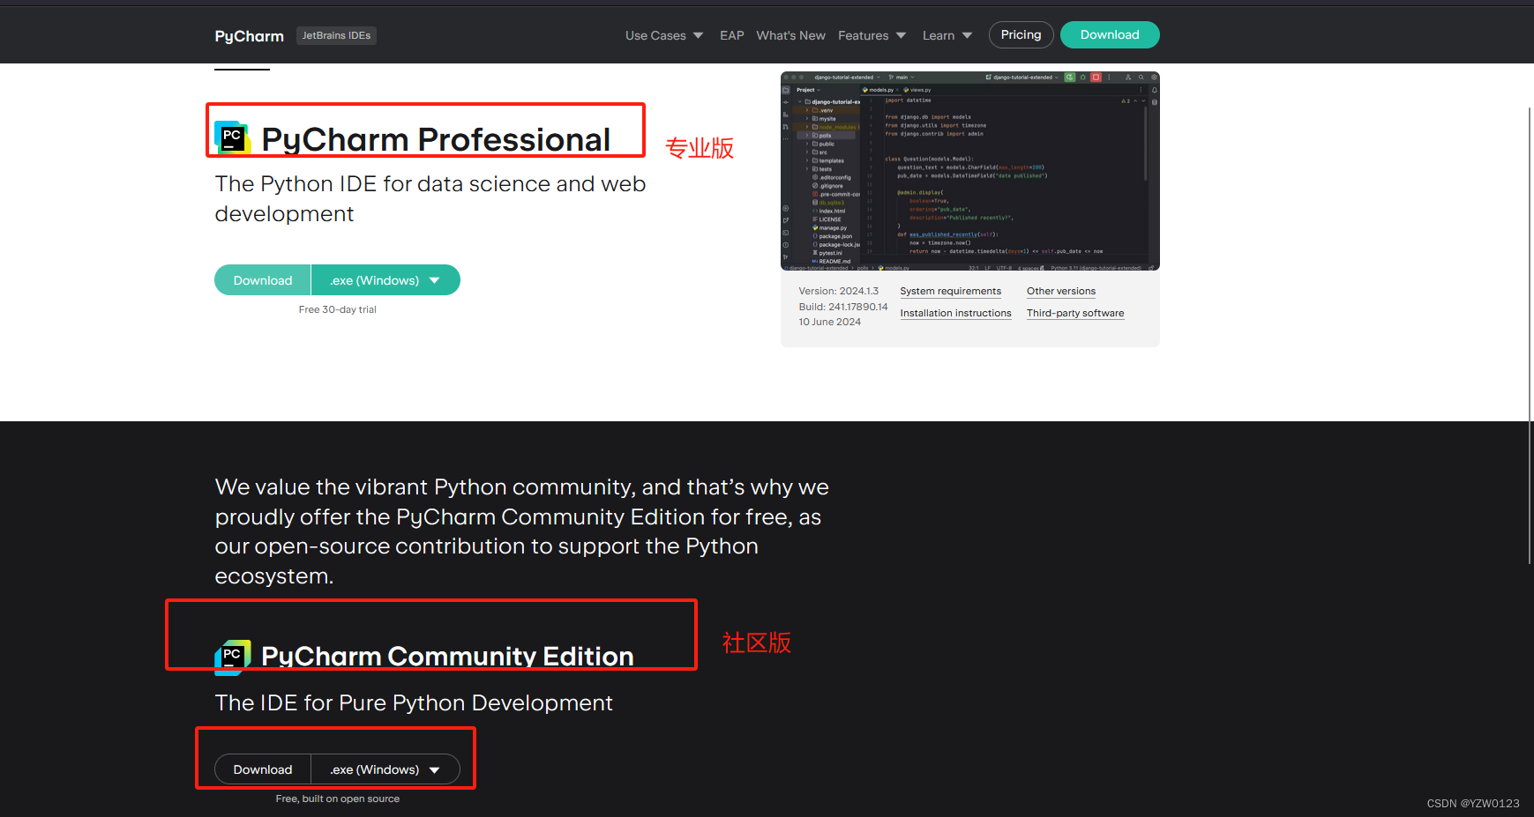This screenshot has height=817, width=1534.
Task: Download PyCharm Community Edition
Action: click(x=263, y=769)
